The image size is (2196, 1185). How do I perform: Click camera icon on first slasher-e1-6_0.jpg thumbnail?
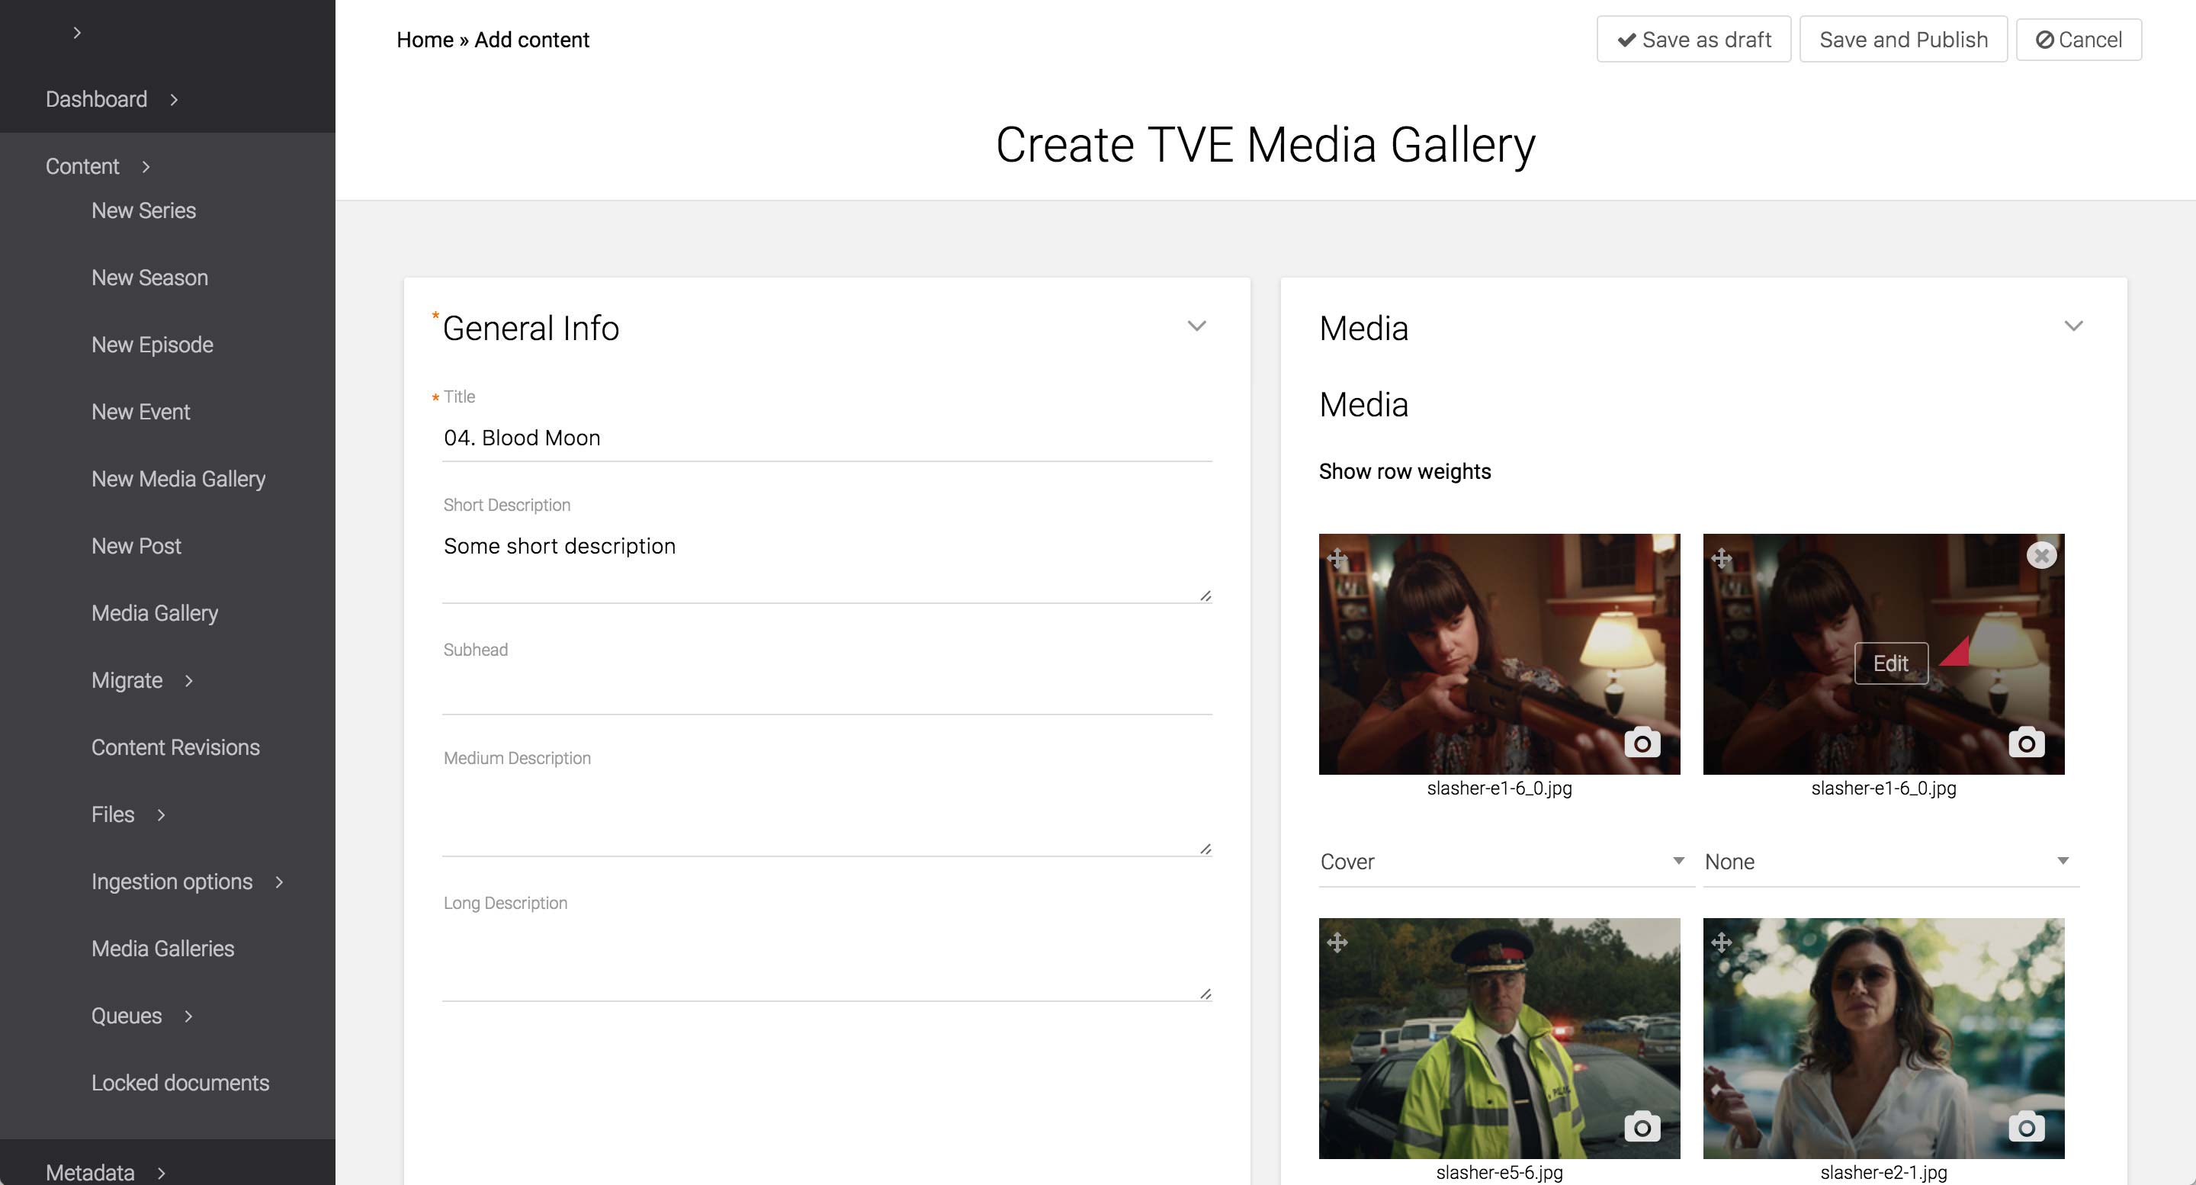(x=1642, y=743)
